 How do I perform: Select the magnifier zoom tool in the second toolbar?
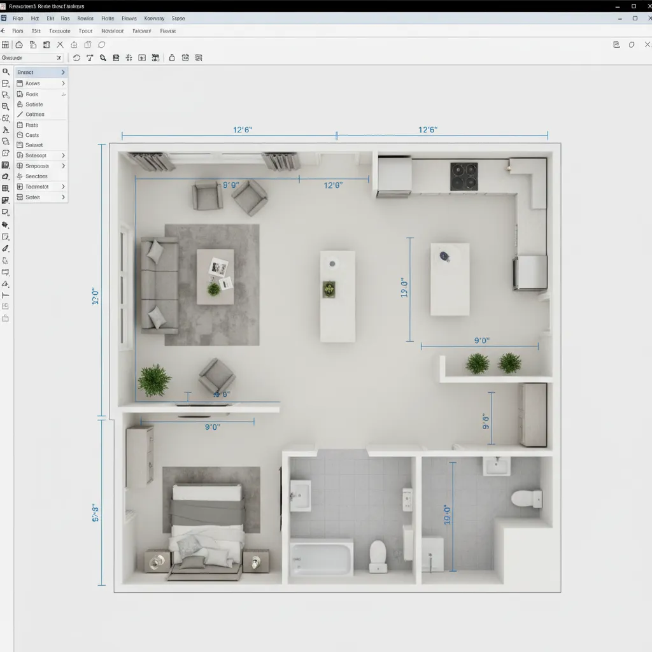pyautogui.click(x=103, y=58)
